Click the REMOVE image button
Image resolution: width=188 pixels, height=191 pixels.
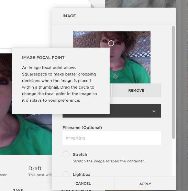tap(136, 90)
